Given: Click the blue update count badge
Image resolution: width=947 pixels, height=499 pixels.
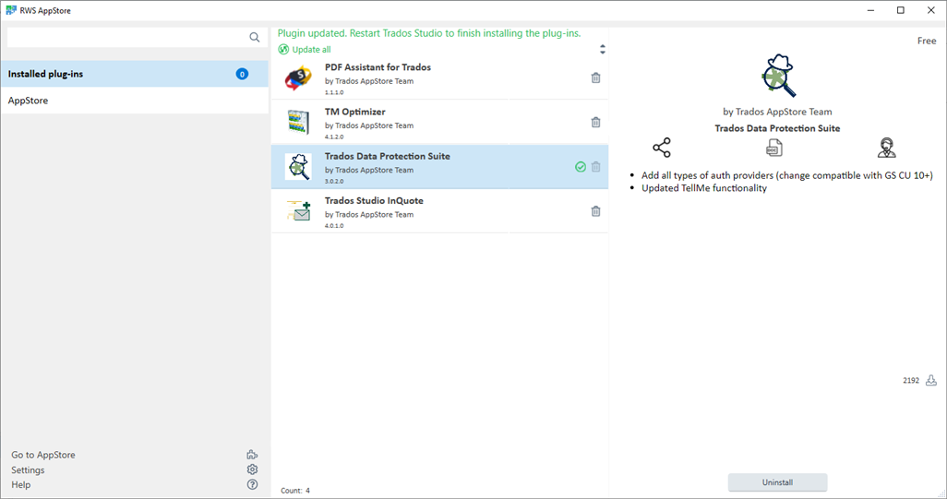Looking at the screenshot, I should coord(242,74).
